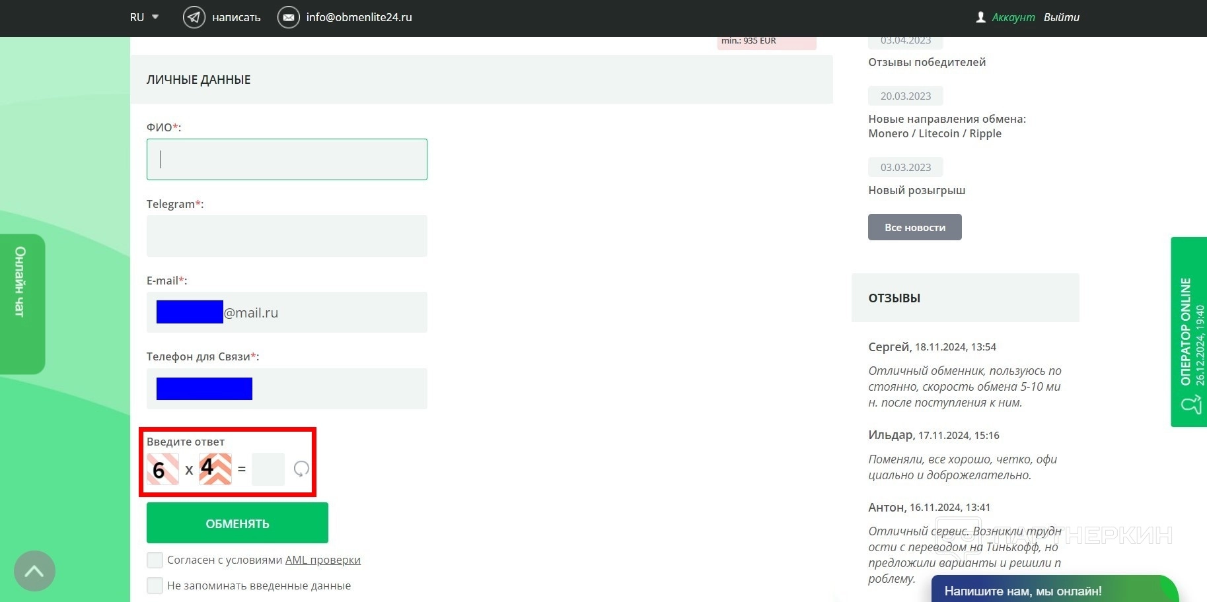Open the Аккаунт link

(x=1013, y=17)
